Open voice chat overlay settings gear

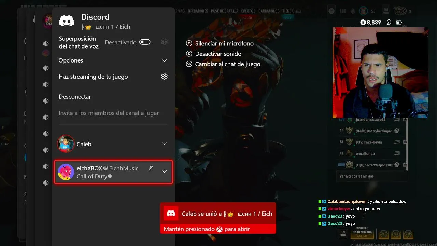[x=164, y=42]
